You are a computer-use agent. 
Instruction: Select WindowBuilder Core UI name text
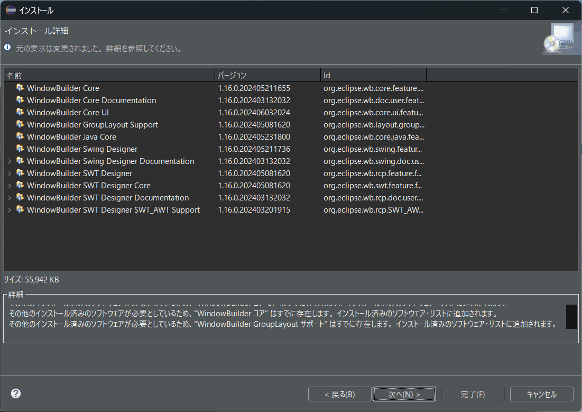(x=68, y=113)
